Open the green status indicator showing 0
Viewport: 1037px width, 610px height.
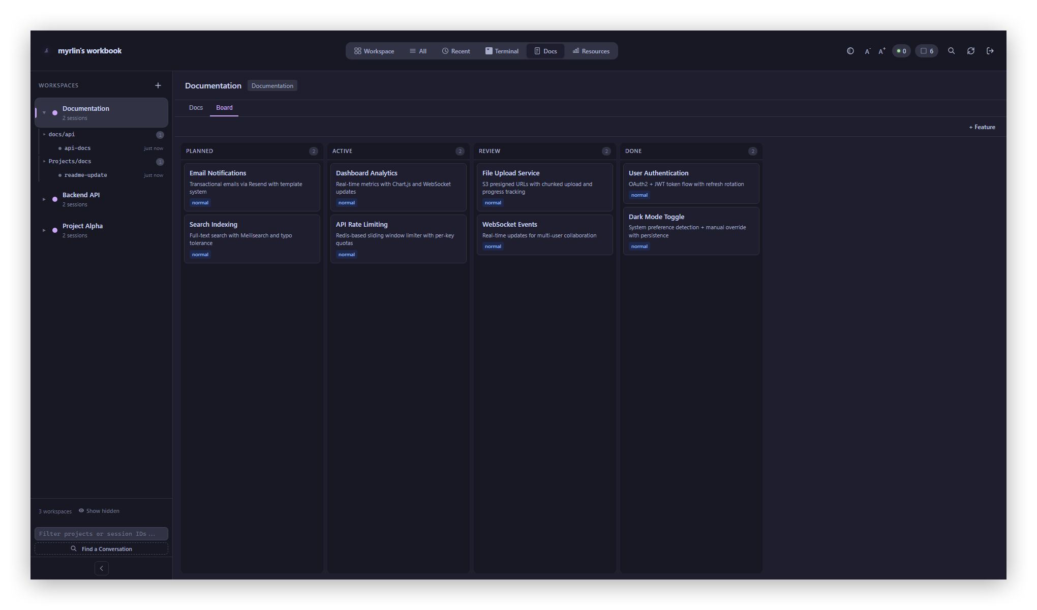[x=901, y=51]
